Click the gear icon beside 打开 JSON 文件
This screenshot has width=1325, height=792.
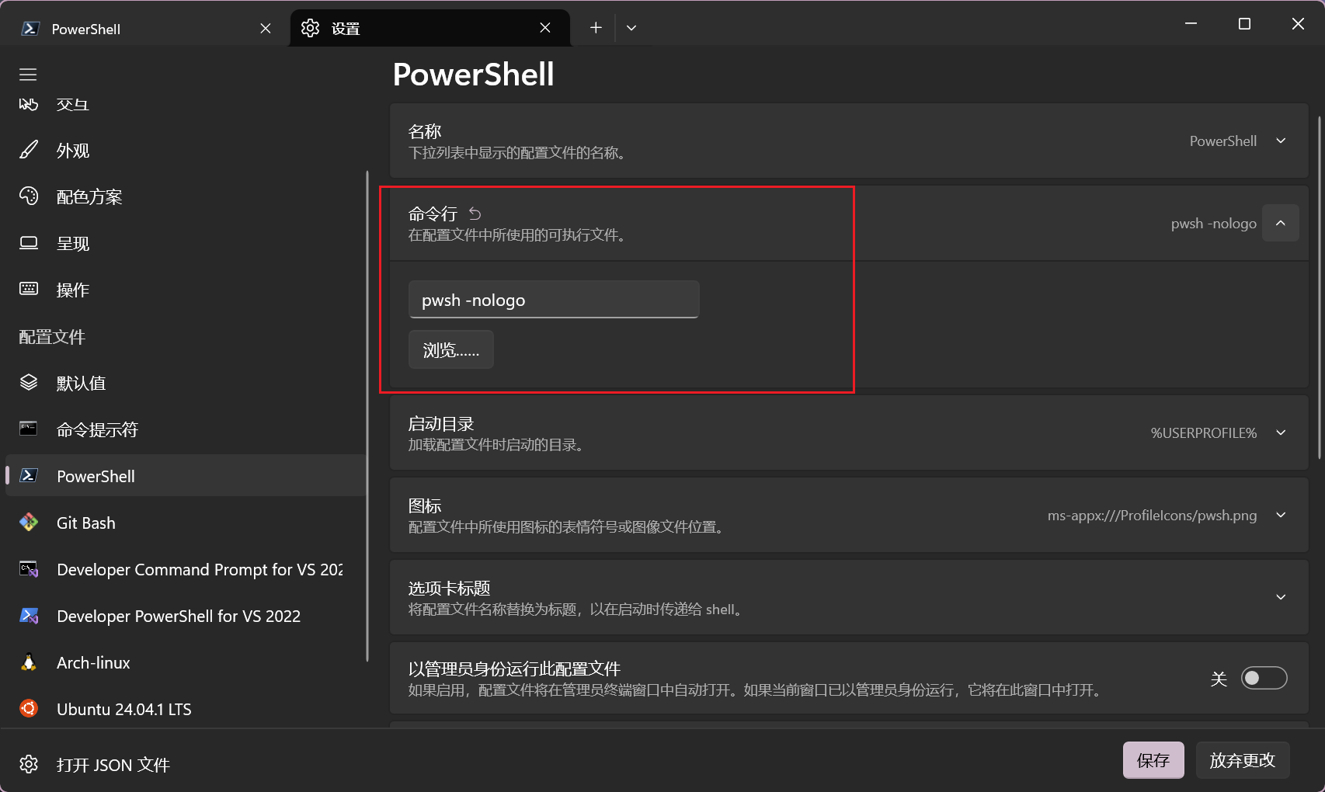coord(29,764)
